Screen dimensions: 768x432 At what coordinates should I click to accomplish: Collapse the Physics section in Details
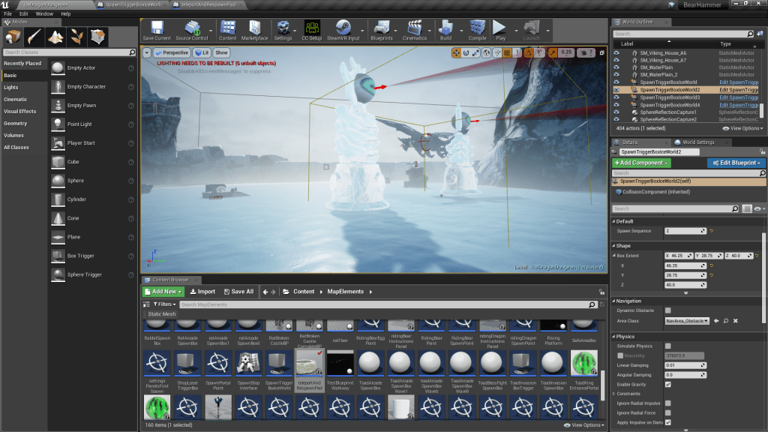616,337
